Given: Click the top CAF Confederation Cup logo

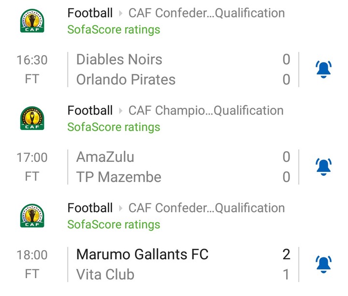Looking at the screenshot, I should pyautogui.click(x=32, y=21).
